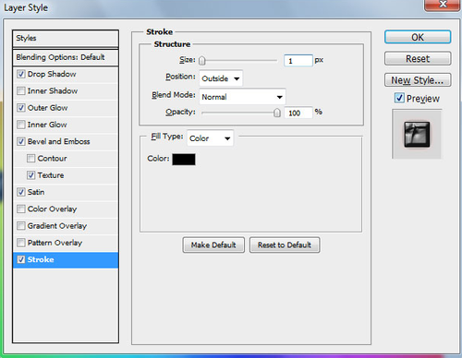The height and width of the screenshot is (358, 462).
Task: Click the Opacity slider handle
Action: click(x=277, y=113)
